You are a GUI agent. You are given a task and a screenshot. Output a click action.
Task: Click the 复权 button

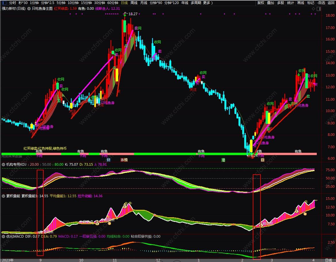(261, 3)
